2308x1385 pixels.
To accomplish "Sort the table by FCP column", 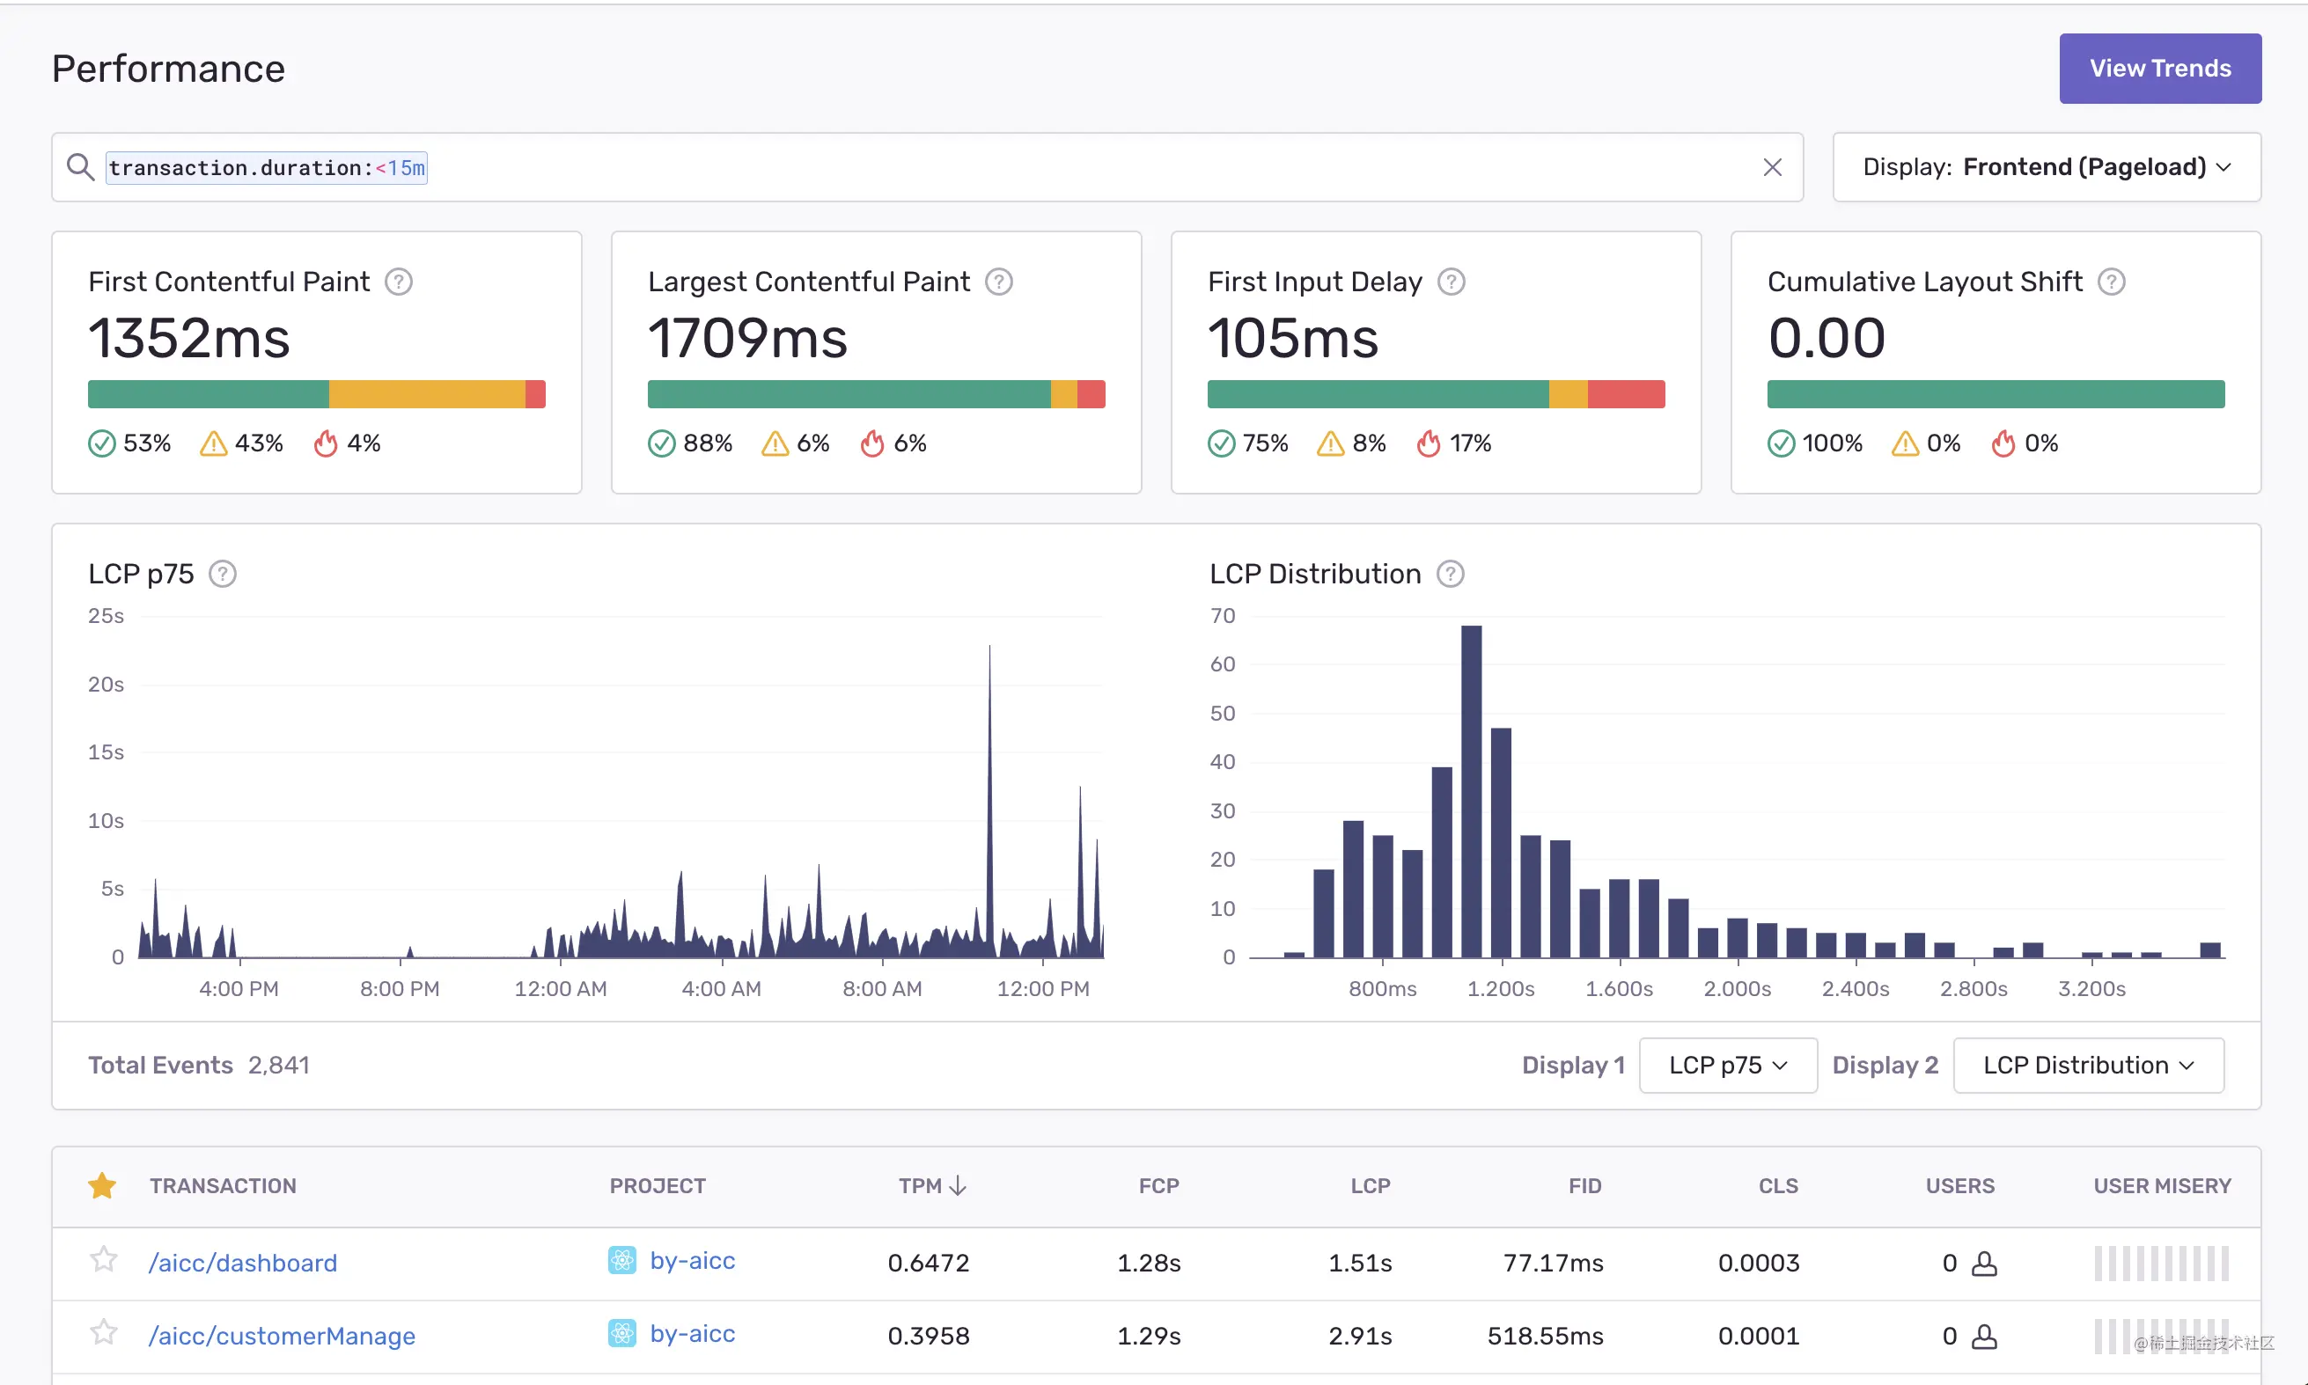I will pos(1158,1185).
